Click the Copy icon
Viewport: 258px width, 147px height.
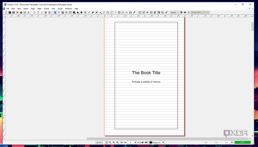46,13
